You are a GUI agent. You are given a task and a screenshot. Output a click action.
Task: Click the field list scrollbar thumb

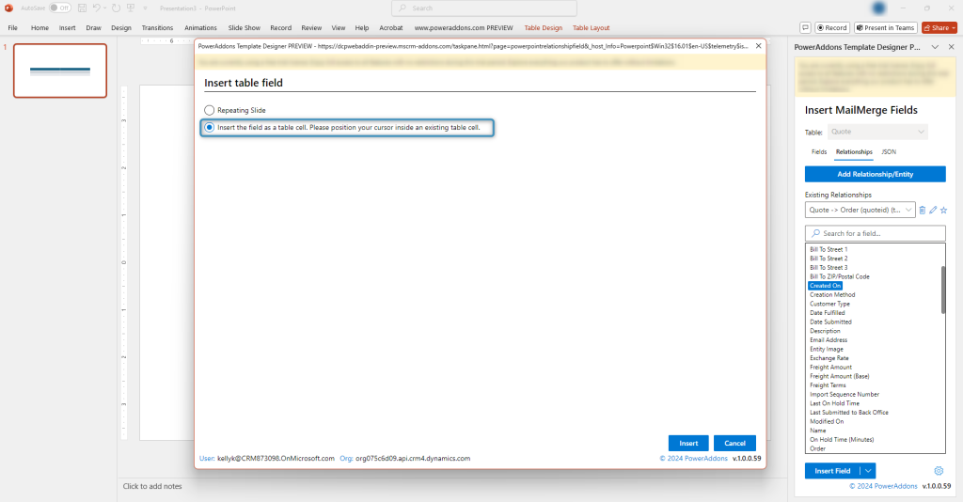coord(942,290)
